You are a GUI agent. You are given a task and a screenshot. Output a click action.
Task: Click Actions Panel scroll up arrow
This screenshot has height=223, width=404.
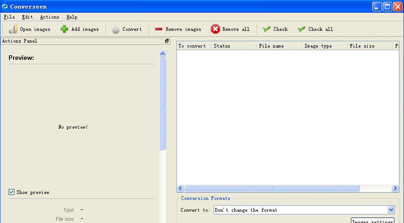(x=162, y=53)
